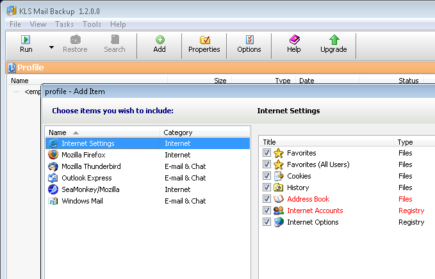Uncheck the History checkbox

coord(267,187)
